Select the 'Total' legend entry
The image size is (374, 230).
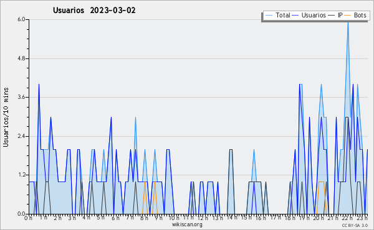coord(277,15)
